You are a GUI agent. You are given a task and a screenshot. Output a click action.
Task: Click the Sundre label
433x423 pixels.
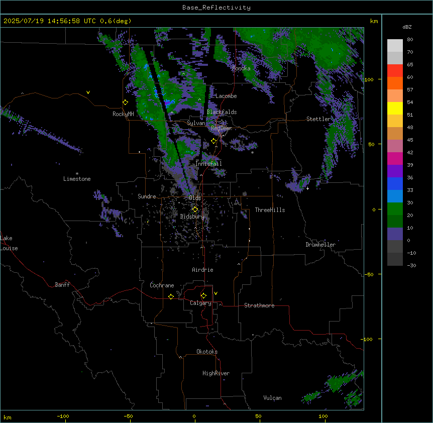pos(147,196)
